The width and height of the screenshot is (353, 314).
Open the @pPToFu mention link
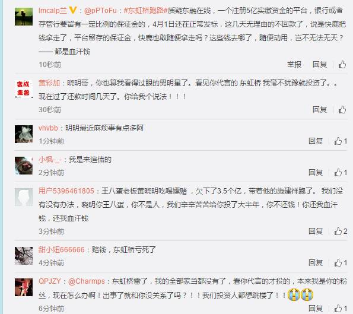(100, 11)
